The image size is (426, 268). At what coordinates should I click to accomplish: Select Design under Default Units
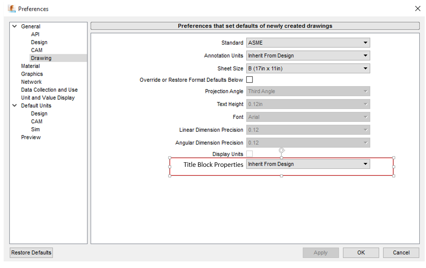click(x=39, y=114)
